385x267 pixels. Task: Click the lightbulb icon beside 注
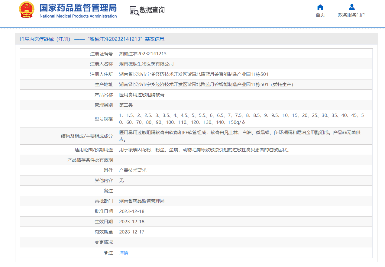[106, 253]
